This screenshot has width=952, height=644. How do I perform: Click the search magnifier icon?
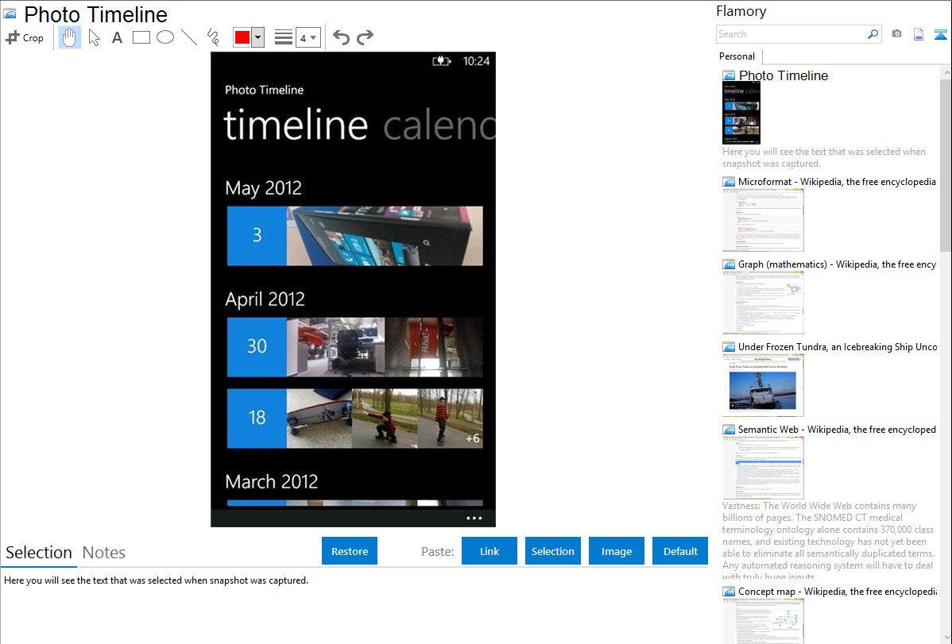point(873,34)
